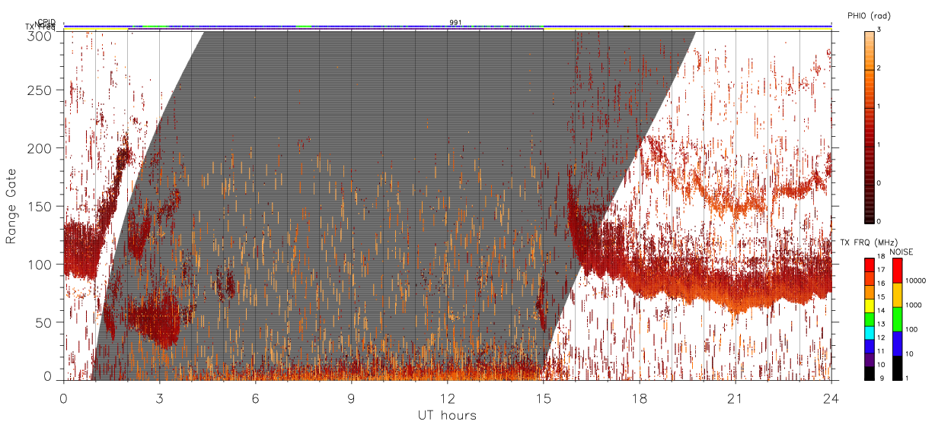Image resolution: width=935 pixels, height=431 pixels.
Task: Click the green 100–1000 NOISE swatch
Action: 897,319
